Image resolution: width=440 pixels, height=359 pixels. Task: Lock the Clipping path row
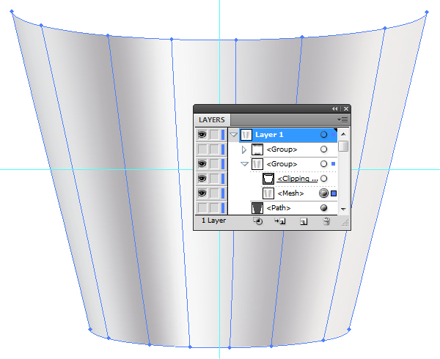tap(214, 179)
